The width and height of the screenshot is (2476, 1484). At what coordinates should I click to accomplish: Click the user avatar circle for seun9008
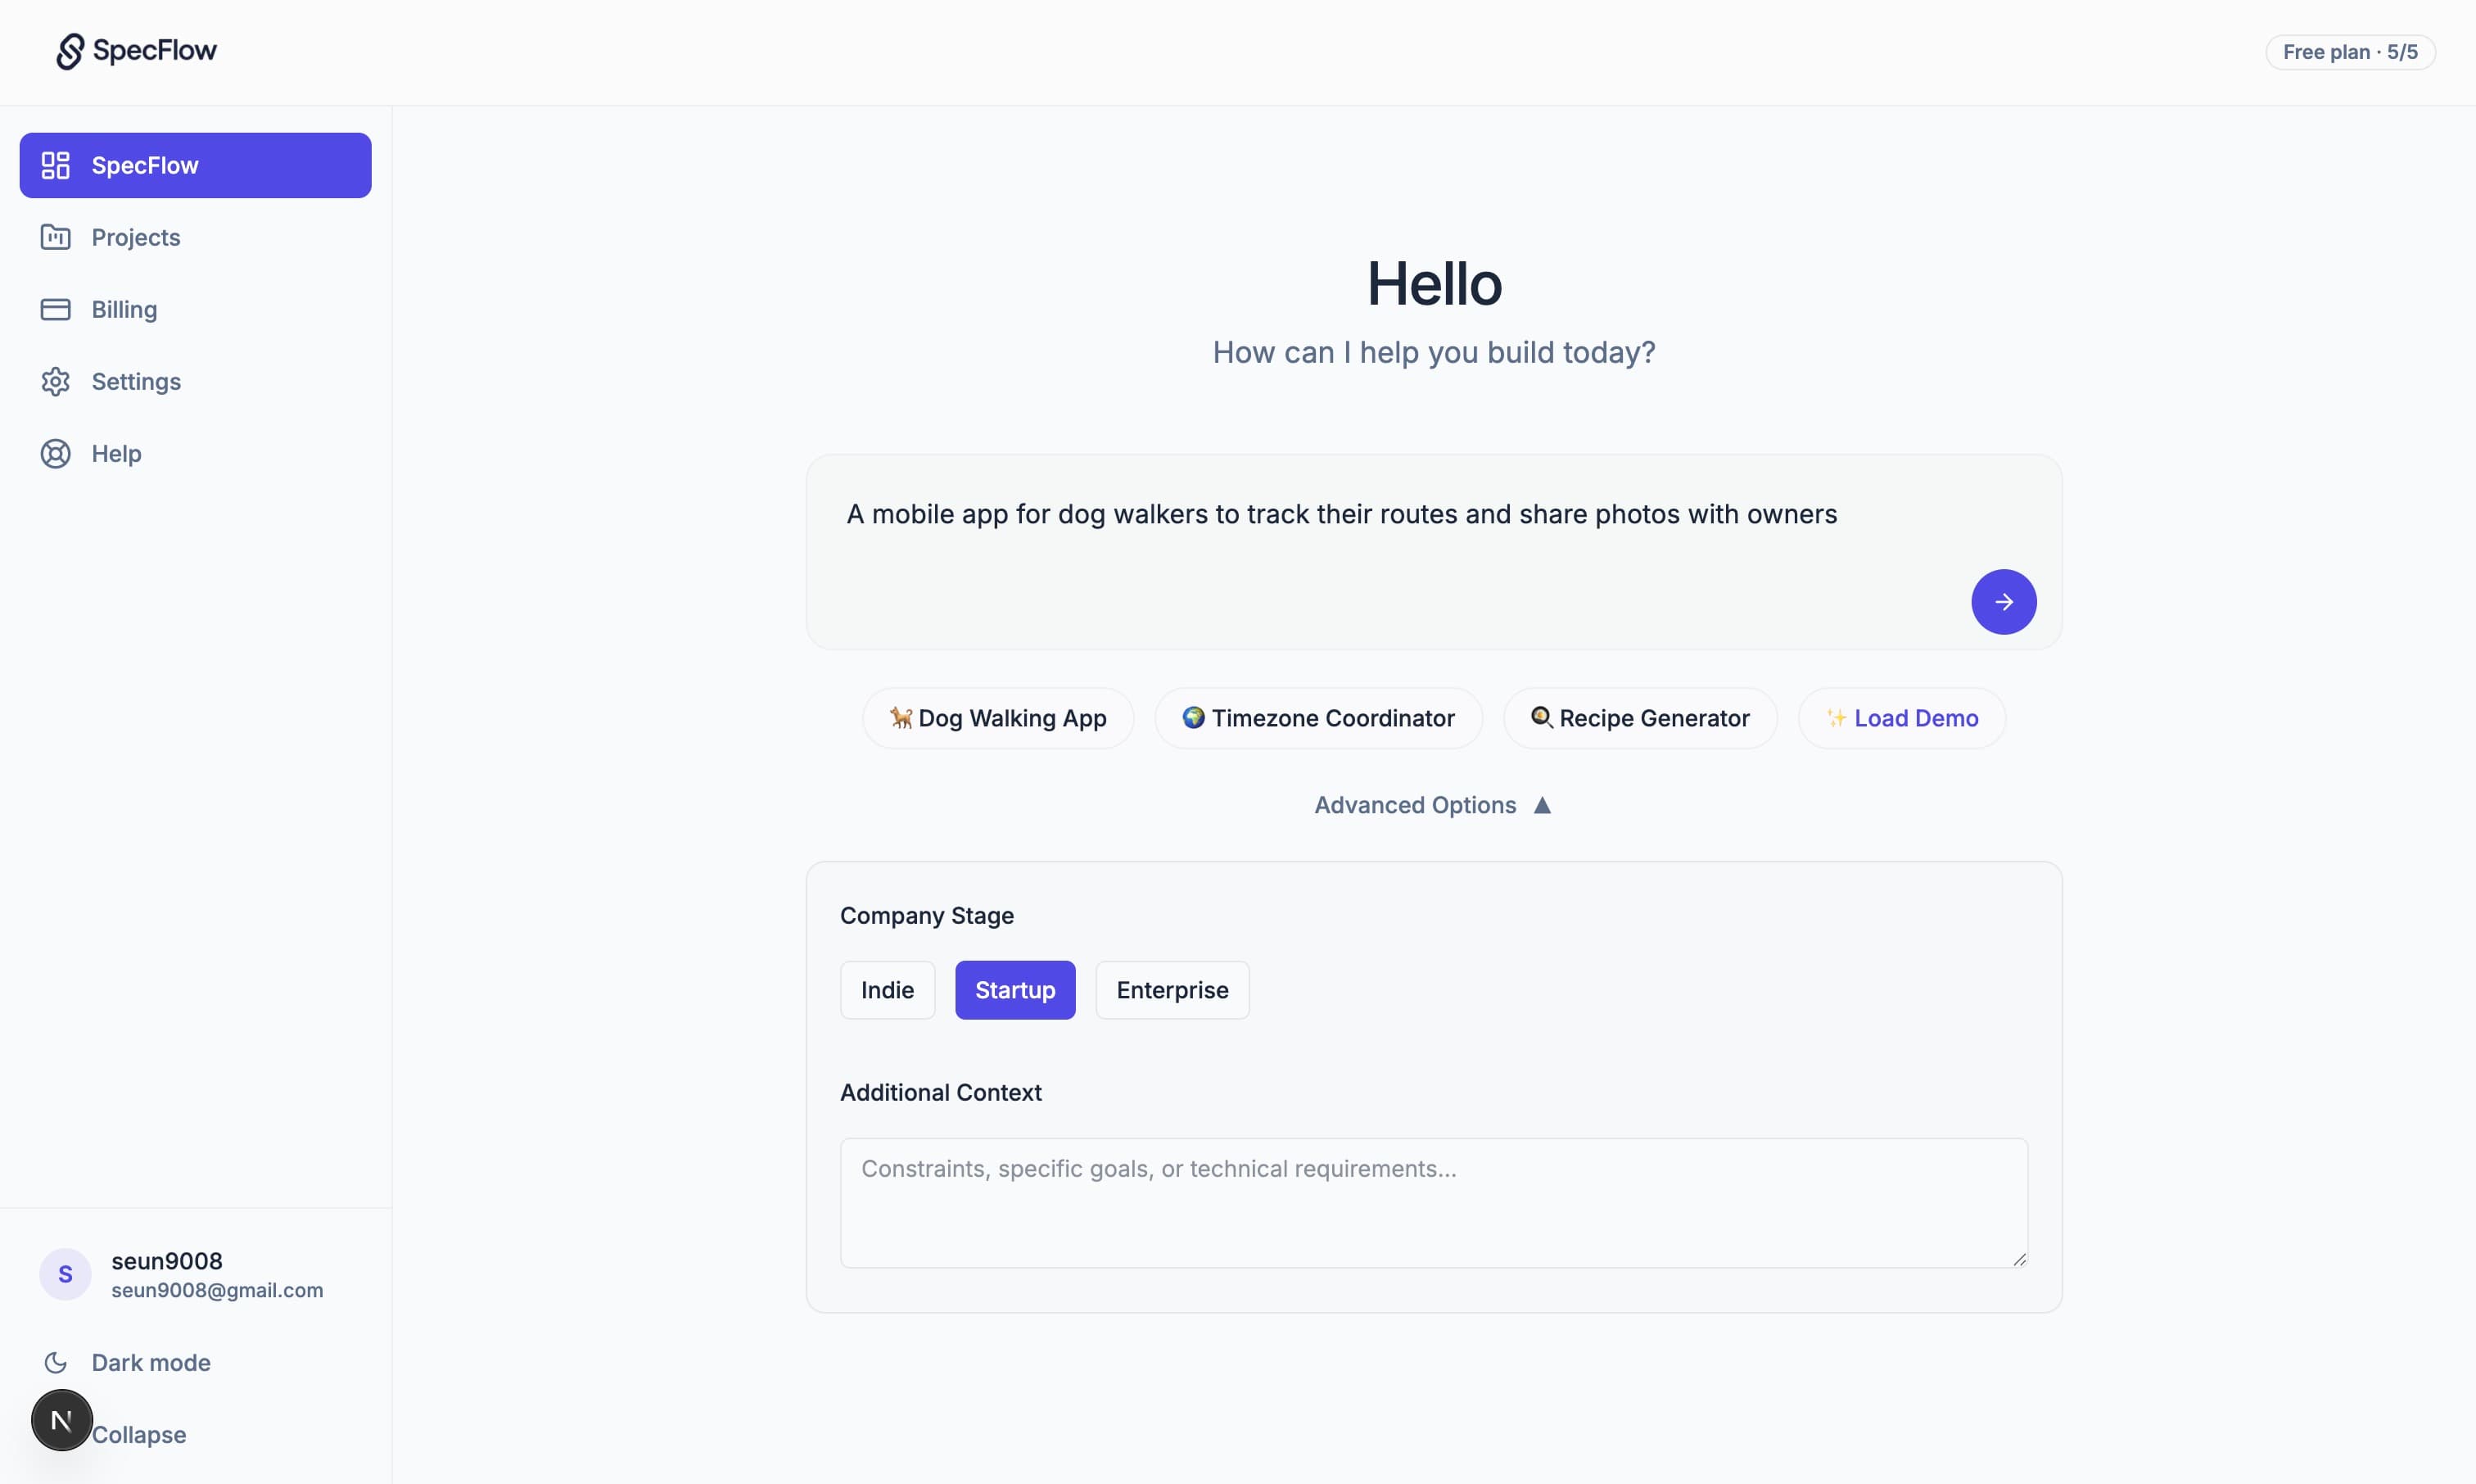pos(63,1274)
